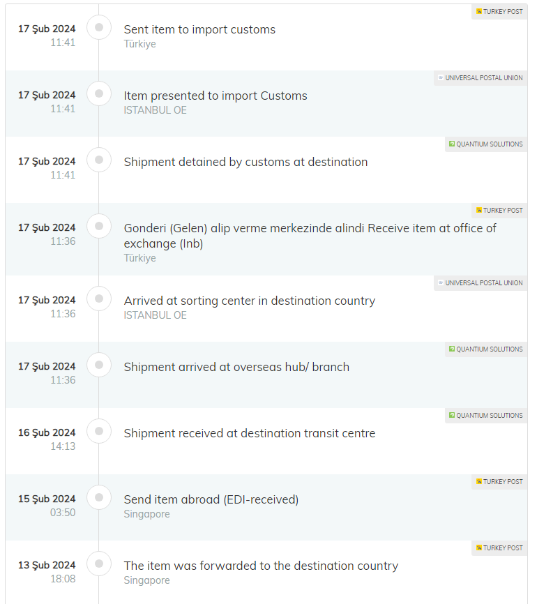Click timeline dot beside the 'Gonderi (Gelen)' event
The width and height of the screenshot is (537, 604).
point(99,226)
